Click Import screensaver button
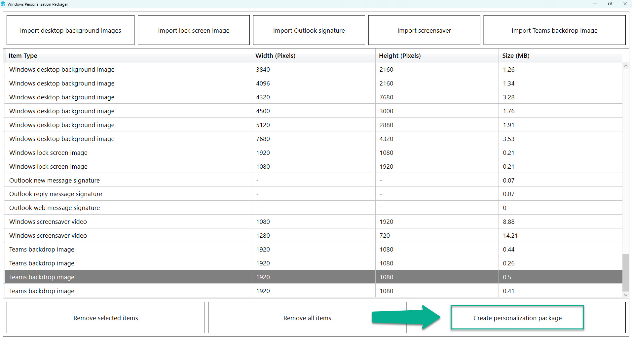632x340 pixels. (x=424, y=30)
